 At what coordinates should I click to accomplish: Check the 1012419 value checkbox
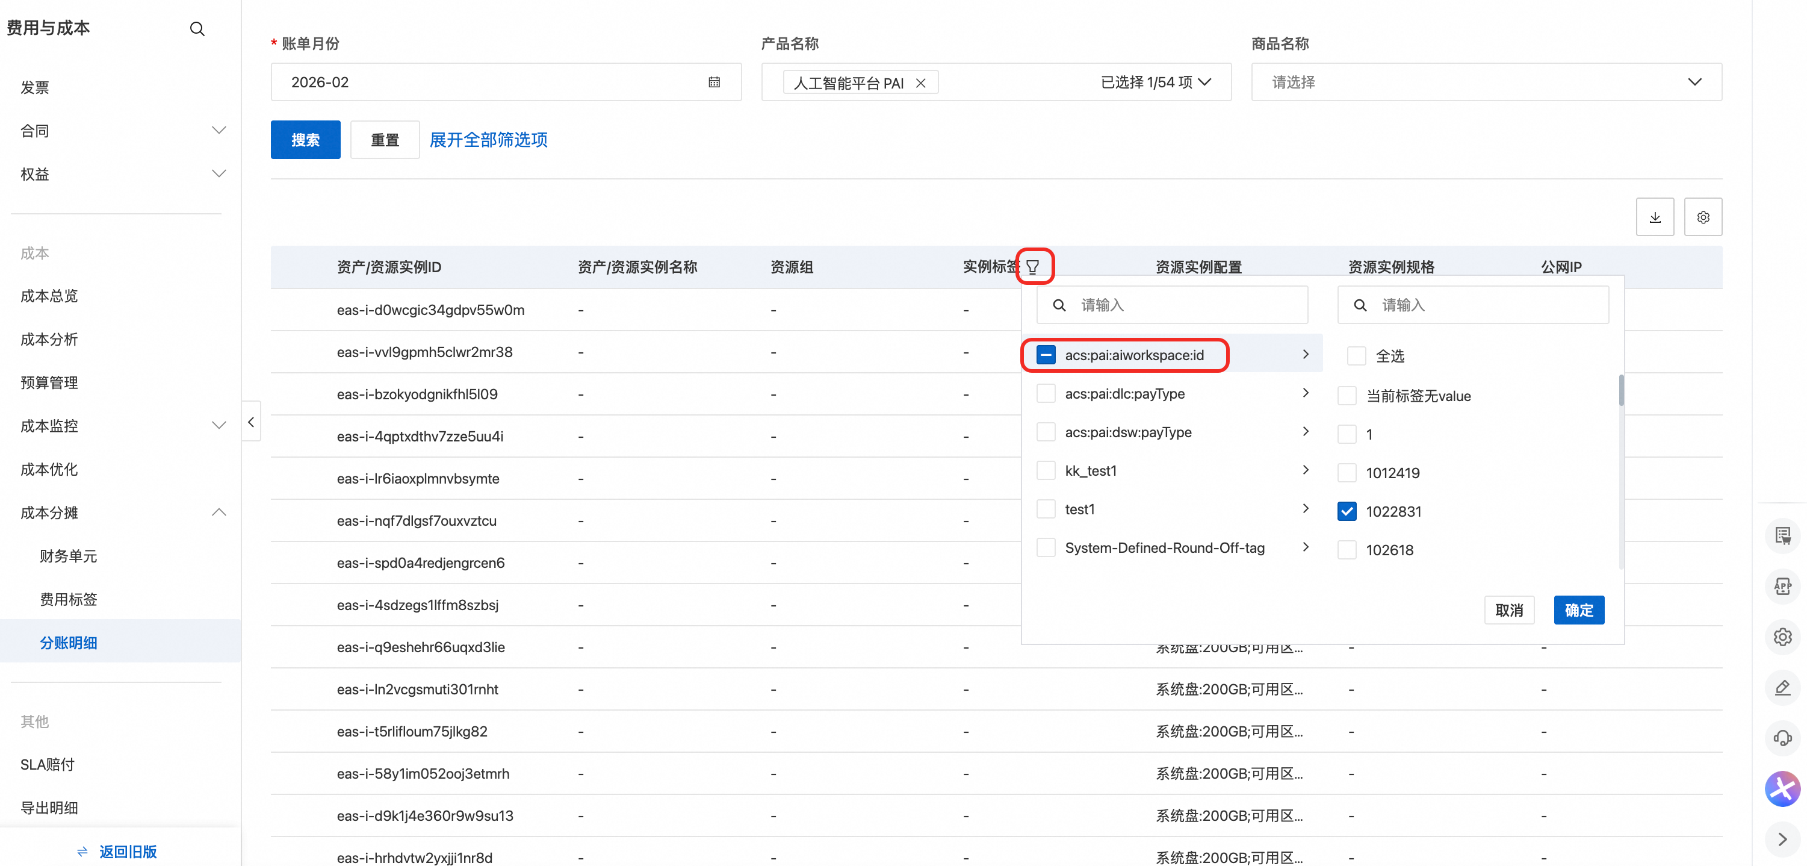[1347, 473]
